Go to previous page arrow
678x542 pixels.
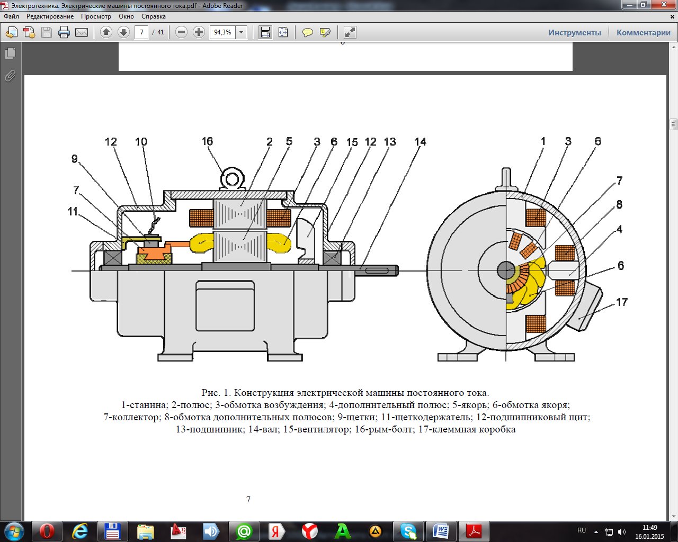click(x=106, y=32)
